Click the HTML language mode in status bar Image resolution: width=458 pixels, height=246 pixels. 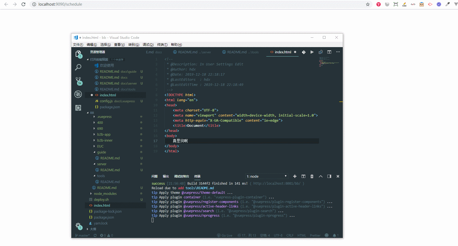click(x=302, y=236)
